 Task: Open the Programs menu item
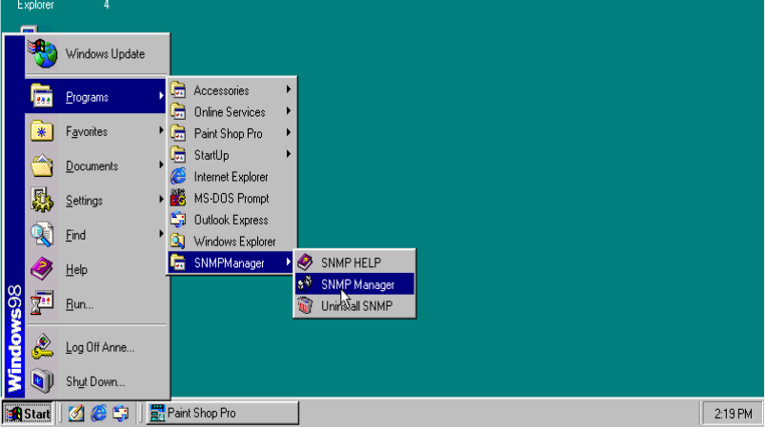(x=96, y=96)
